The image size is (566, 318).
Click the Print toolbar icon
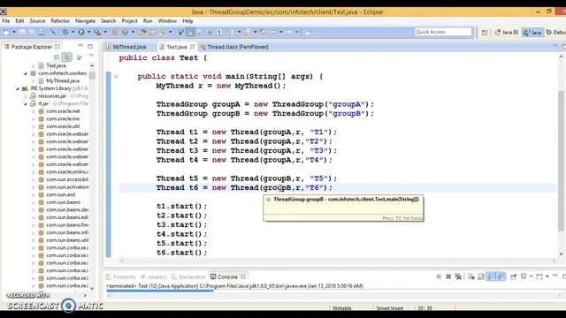click(x=42, y=32)
